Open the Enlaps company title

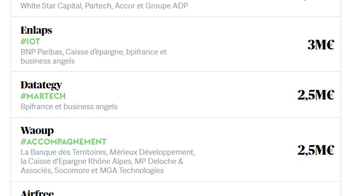pos(36,30)
